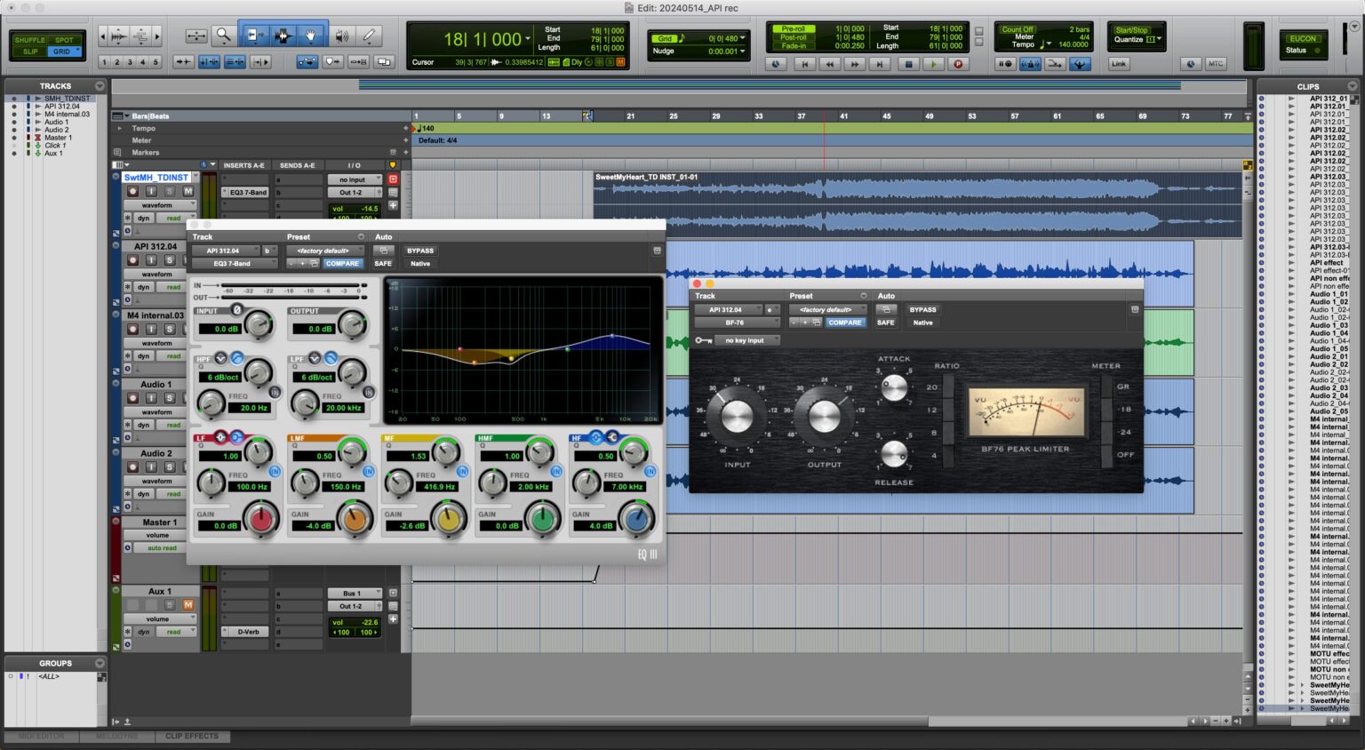Invert input phase in EQ3 plugin
This screenshot has height=750, width=1365.
pos(236,310)
